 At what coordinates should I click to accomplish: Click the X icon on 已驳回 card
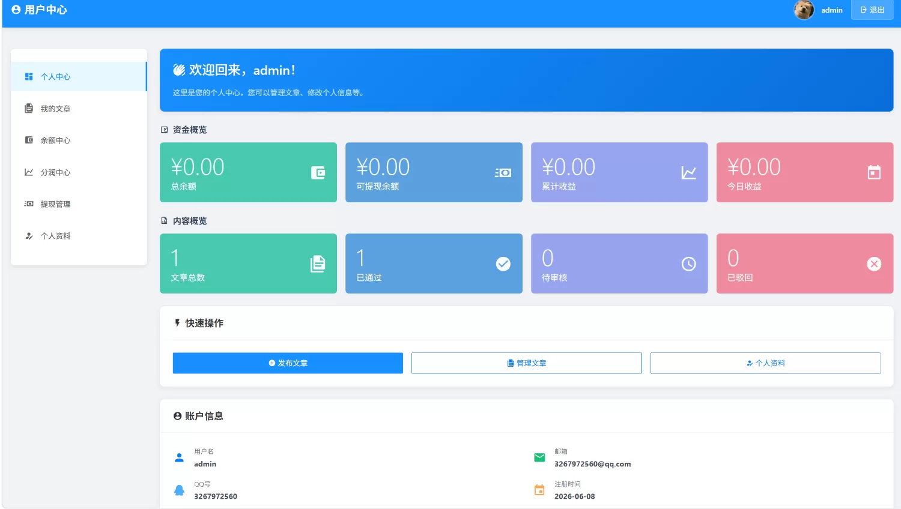tap(875, 264)
